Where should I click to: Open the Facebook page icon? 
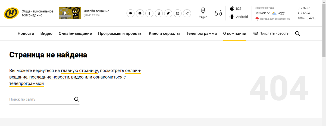[149, 13]
